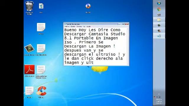Click the word 'Portable' in the note
Screen dimensions: 189x106
[x=84, y=38]
